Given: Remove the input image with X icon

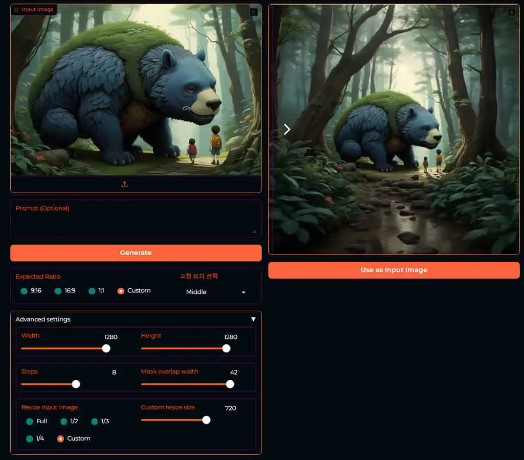Looking at the screenshot, I should pos(254,12).
